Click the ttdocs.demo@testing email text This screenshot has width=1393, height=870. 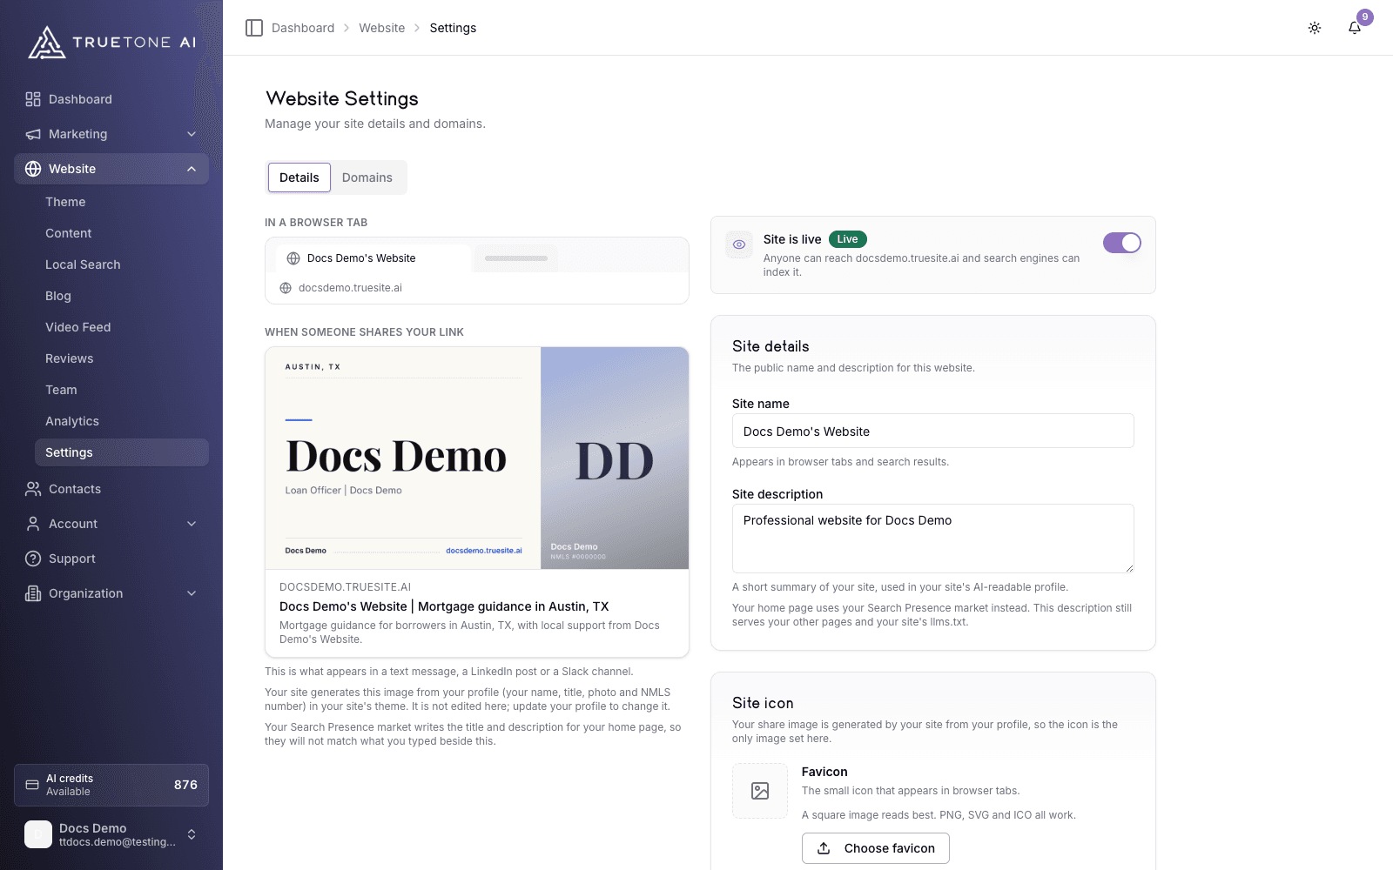118,842
